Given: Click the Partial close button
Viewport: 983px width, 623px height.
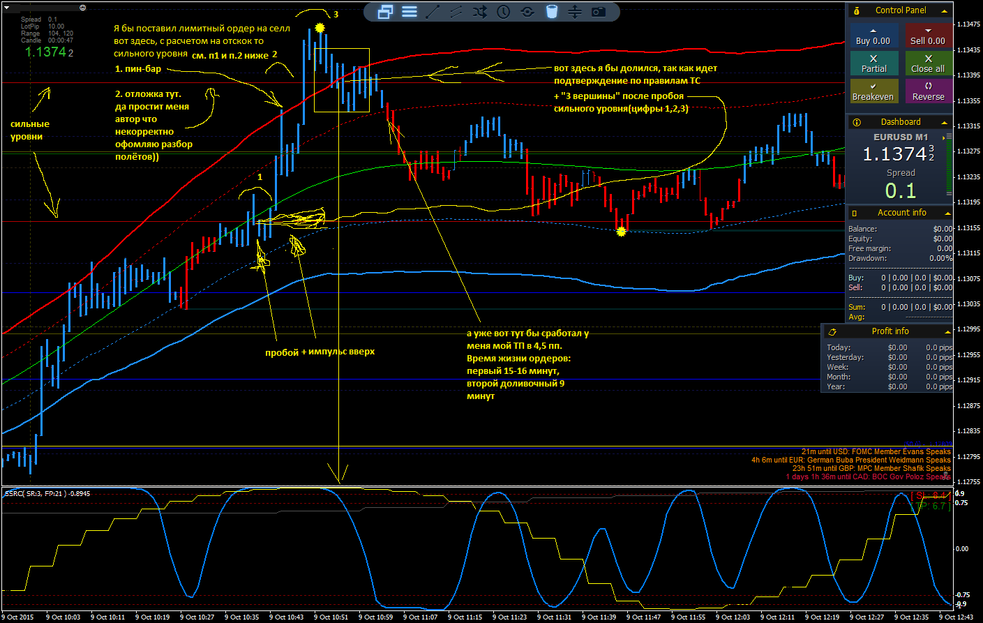Looking at the screenshot, I should pos(873,63).
